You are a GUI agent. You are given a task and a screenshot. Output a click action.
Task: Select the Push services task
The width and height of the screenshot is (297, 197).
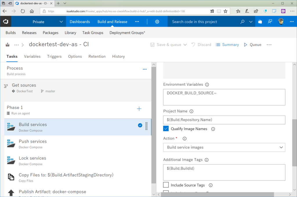pos(78,144)
